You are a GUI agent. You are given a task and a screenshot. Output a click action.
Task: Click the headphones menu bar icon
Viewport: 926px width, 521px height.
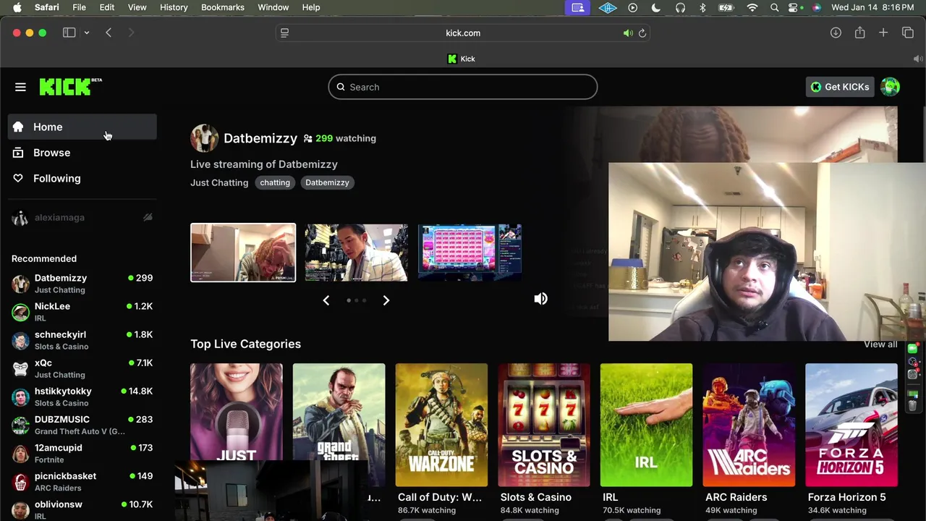(680, 7)
